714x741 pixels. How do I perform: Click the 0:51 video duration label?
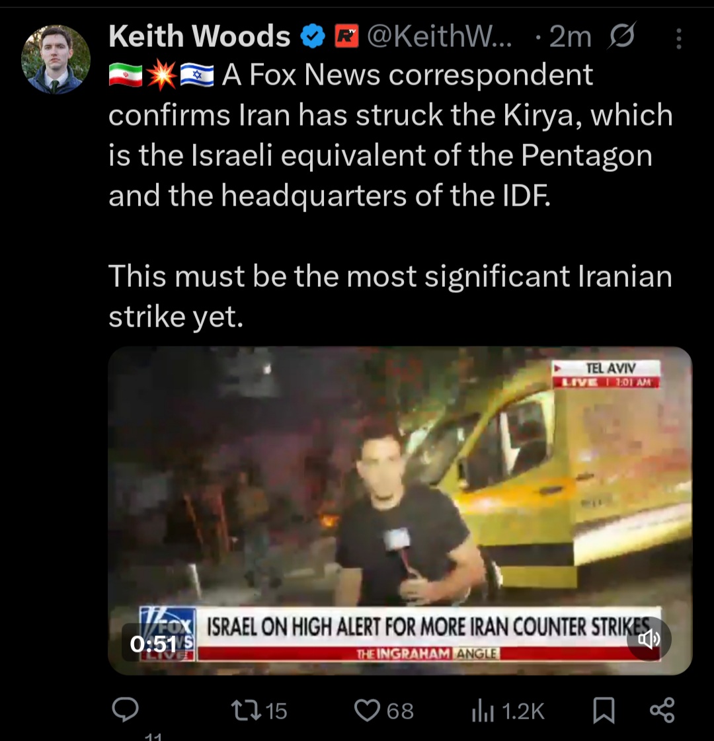pyautogui.click(x=153, y=643)
